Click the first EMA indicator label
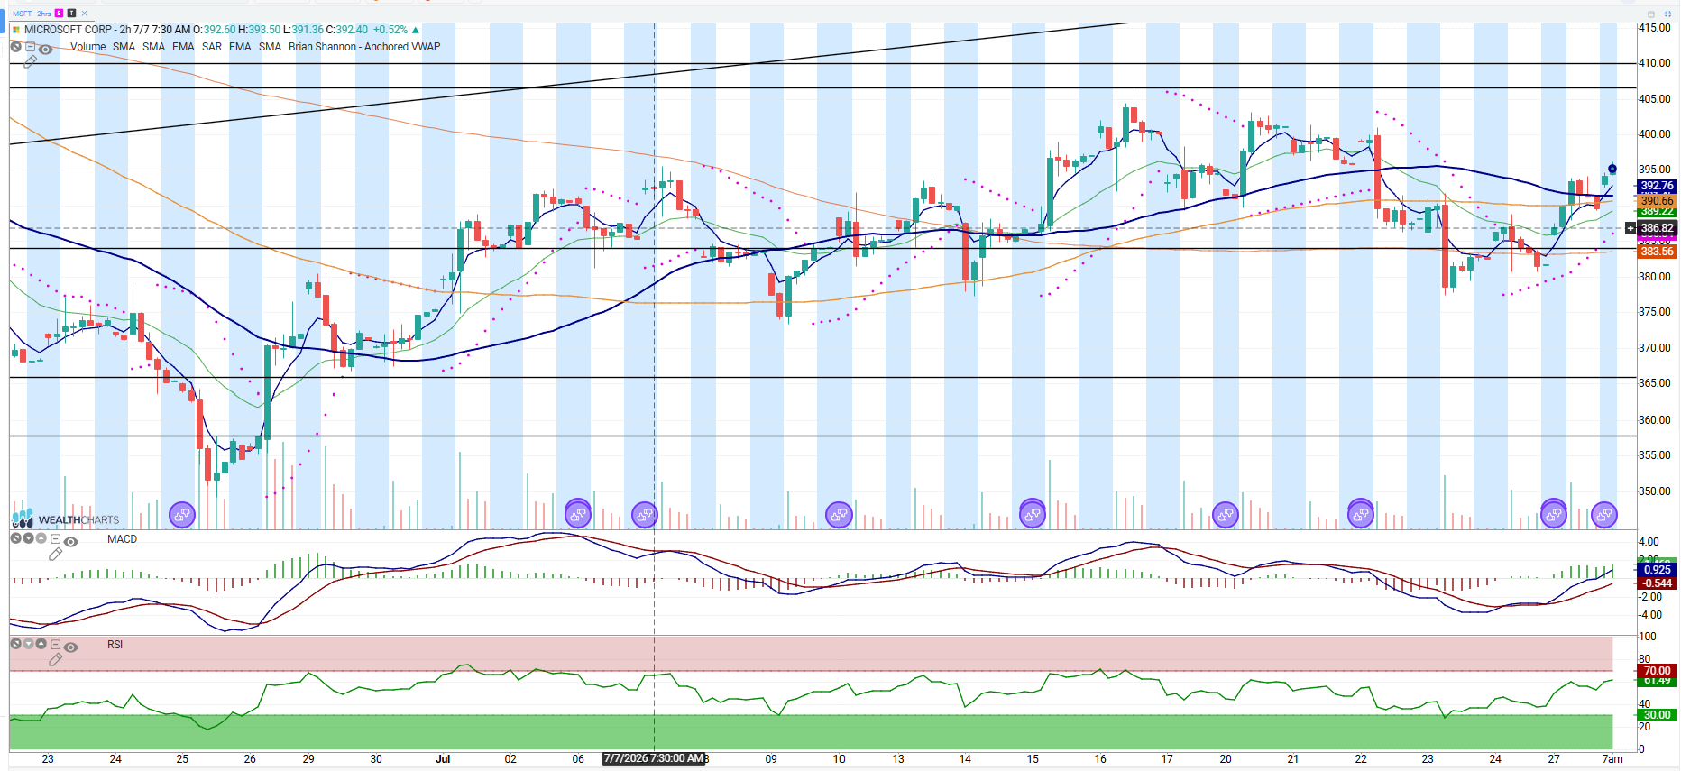The width and height of the screenshot is (1681, 771). tap(183, 47)
